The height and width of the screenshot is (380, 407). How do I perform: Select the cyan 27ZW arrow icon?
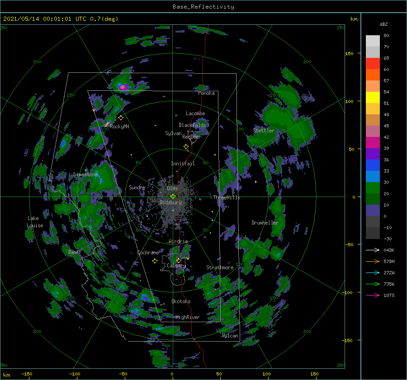[373, 272]
